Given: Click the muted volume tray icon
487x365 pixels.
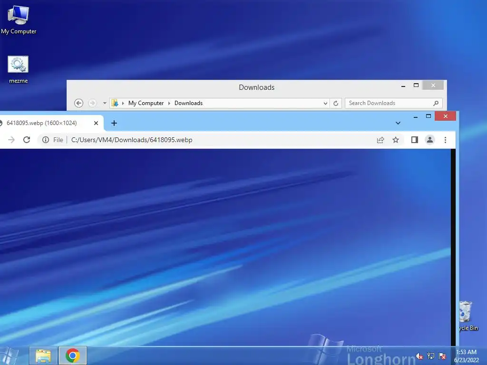Looking at the screenshot, I should [x=419, y=356].
